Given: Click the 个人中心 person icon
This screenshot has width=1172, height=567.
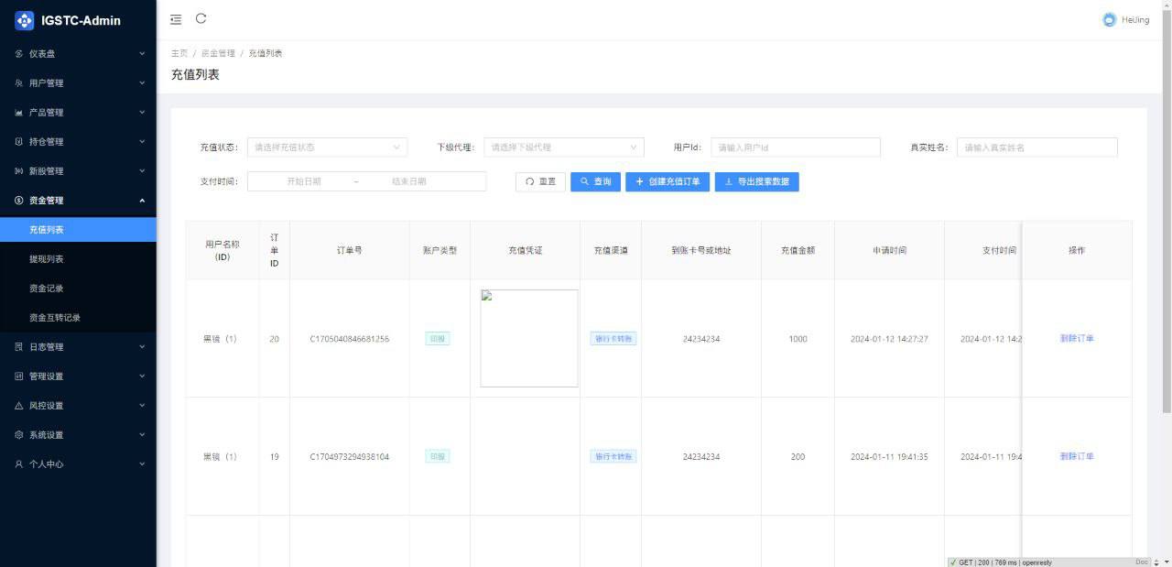Looking at the screenshot, I should pyautogui.click(x=19, y=464).
